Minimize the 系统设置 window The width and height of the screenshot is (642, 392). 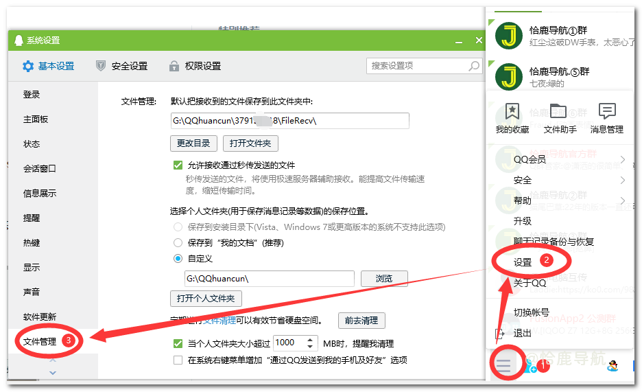[459, 41]
